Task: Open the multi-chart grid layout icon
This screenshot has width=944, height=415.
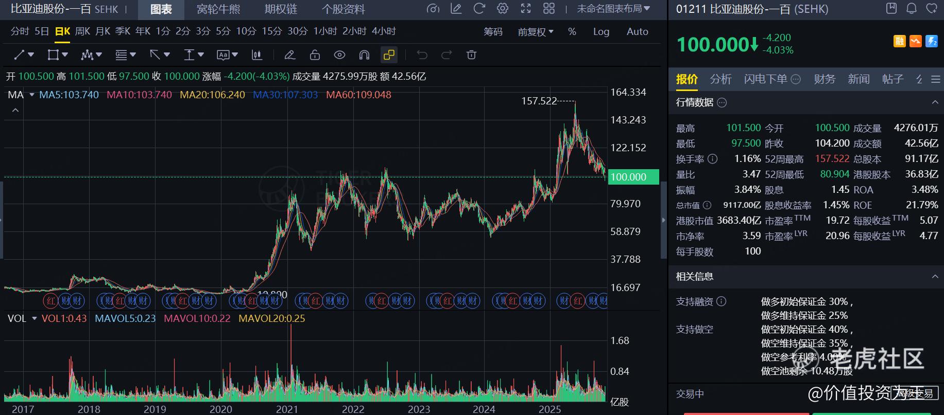Action: [549, 9]
